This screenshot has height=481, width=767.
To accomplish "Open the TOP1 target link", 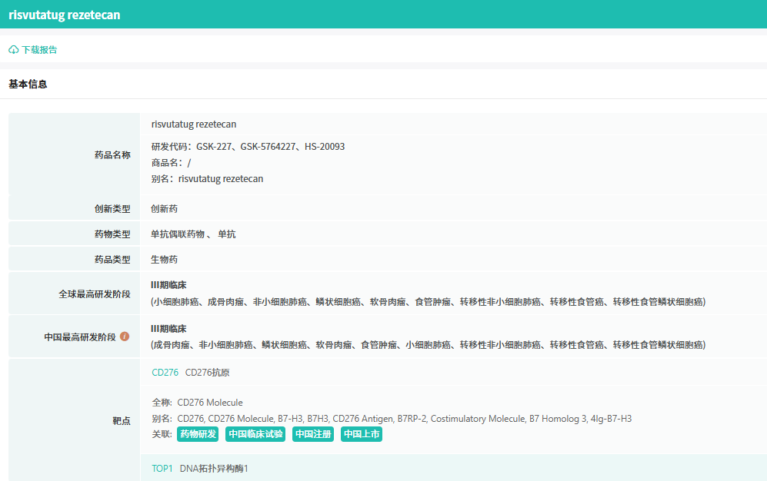I will 162,468.
